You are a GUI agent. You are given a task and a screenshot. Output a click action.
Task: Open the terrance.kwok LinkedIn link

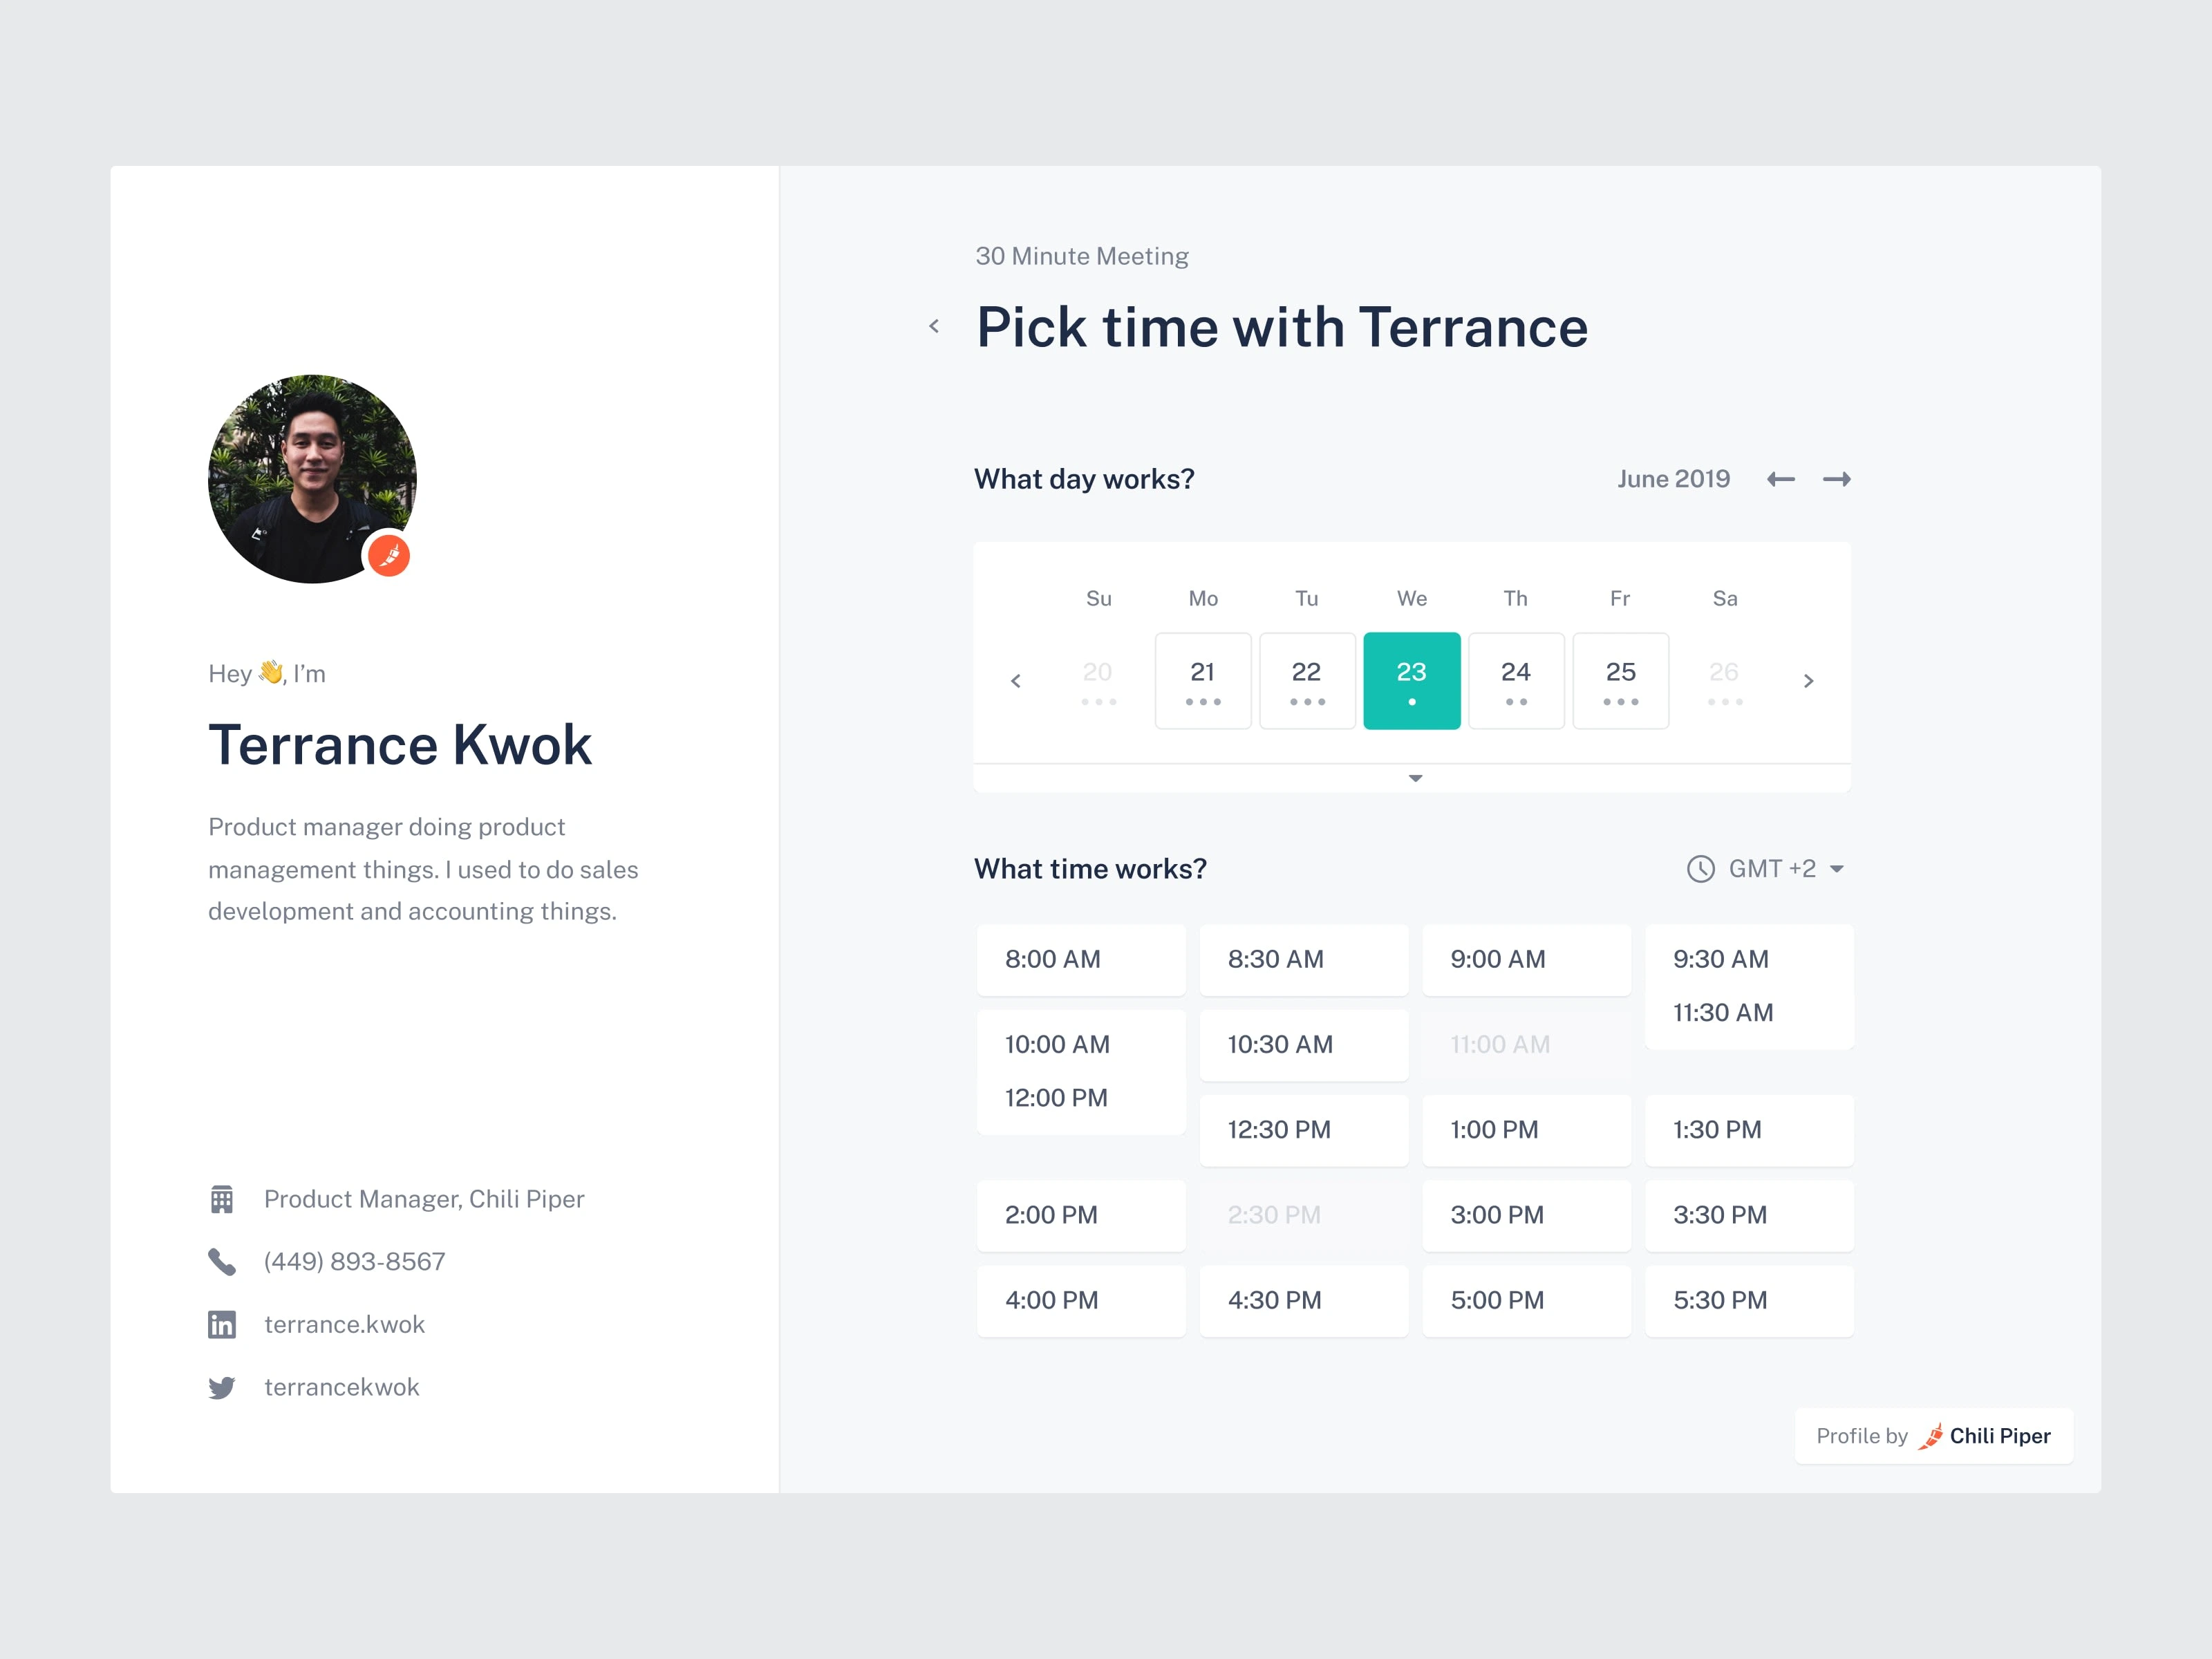(344, 1325)
